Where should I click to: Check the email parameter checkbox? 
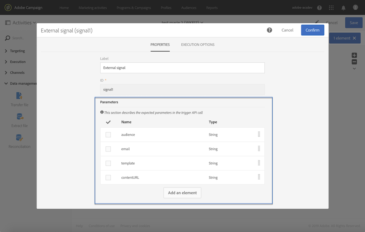pyautogui.click(x=108, y=149)
